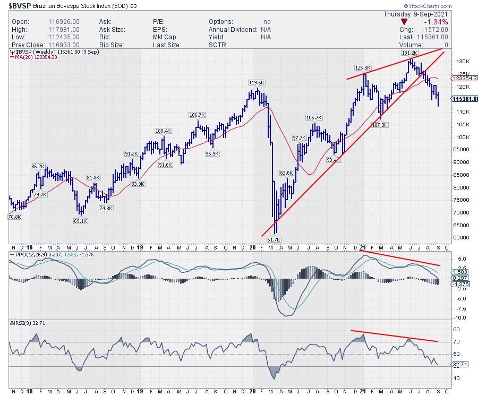Click the RSI(9) indicator label
The height and width of the screenshot is (396, 478).
click(19, 322)
